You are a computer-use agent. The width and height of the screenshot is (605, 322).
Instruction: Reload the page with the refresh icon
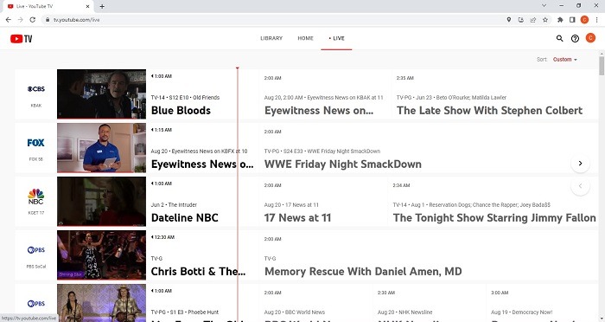pos(33,20)
